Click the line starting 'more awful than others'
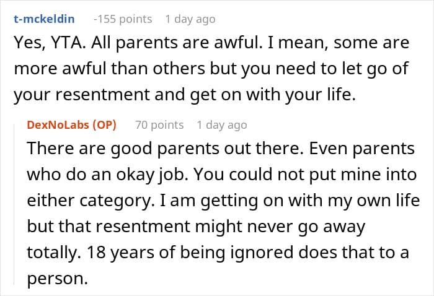The image size is (434, 296). coord(211,69)
